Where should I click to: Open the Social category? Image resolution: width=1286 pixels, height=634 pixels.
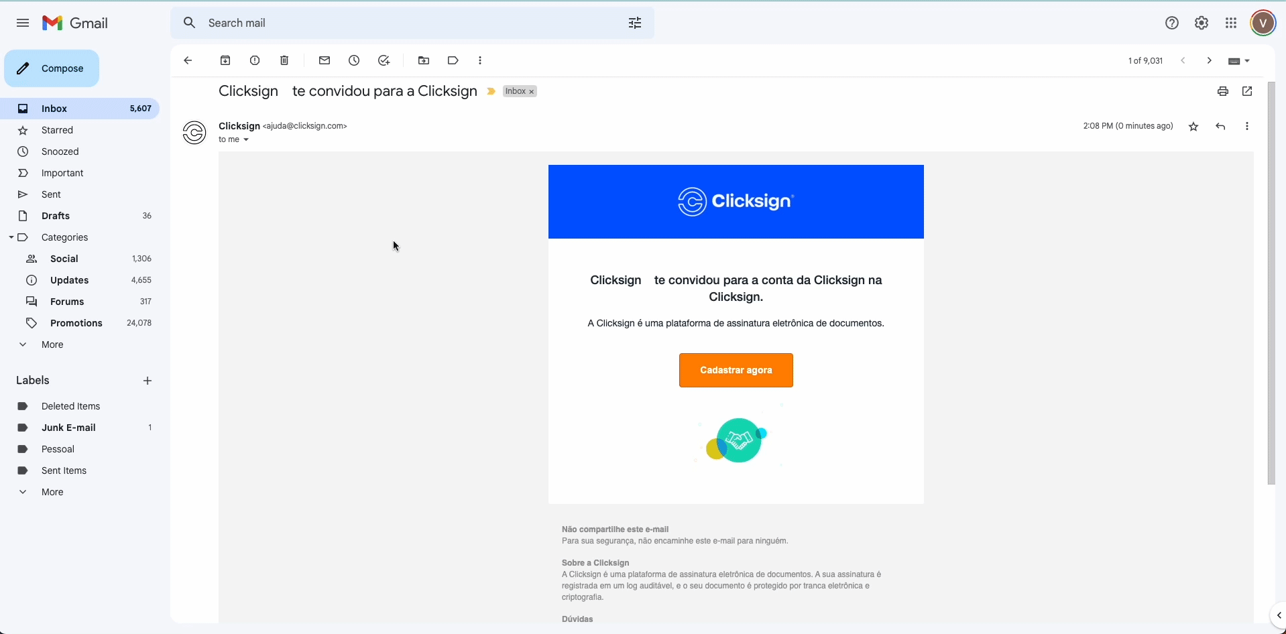click(80, 259)
